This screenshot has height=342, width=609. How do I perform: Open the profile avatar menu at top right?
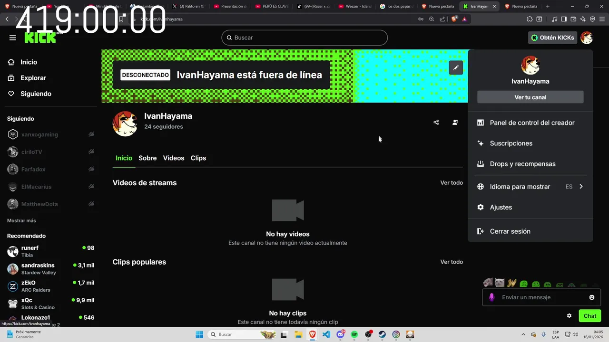(586, 38)
